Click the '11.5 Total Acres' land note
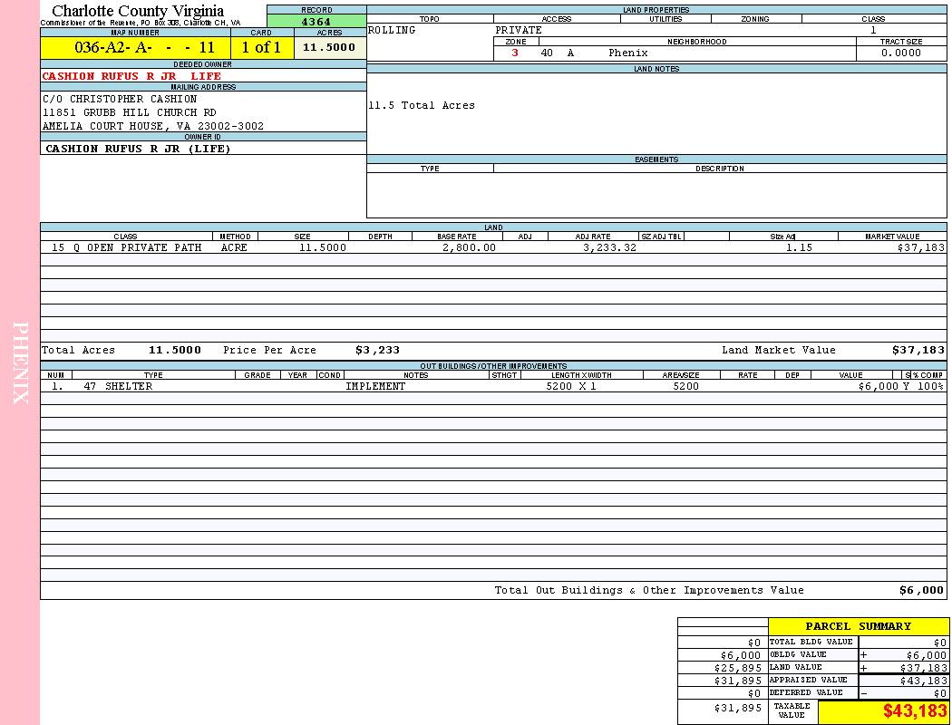This screenshot has height=725, width=952. (421, 106)
